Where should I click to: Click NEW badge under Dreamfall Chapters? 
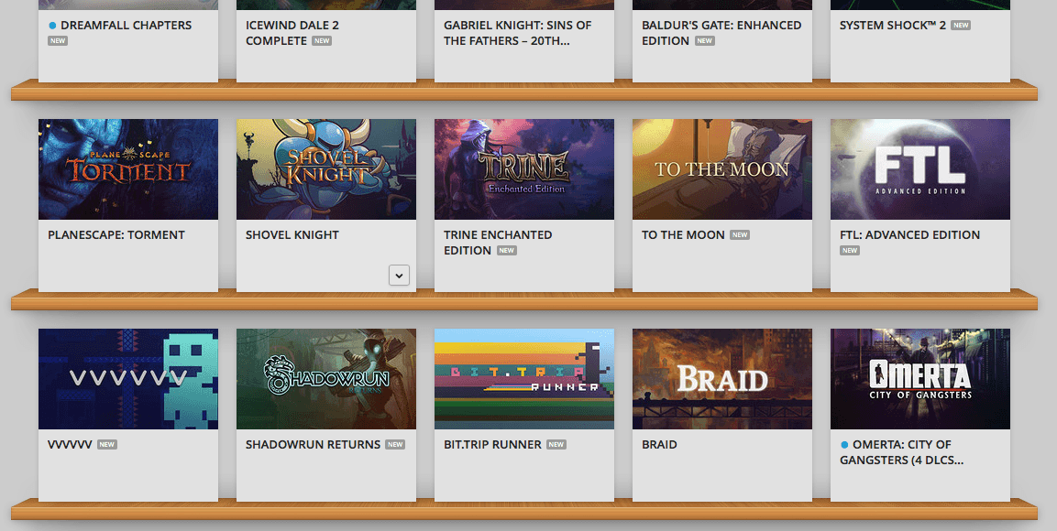[x=58, y=40]
